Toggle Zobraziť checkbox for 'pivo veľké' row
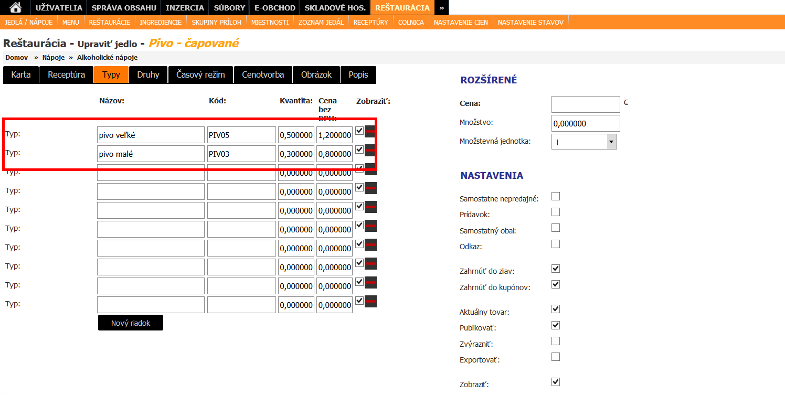This screenshot has width=785, height=395. pyautogui.click(x=359, y=131)
